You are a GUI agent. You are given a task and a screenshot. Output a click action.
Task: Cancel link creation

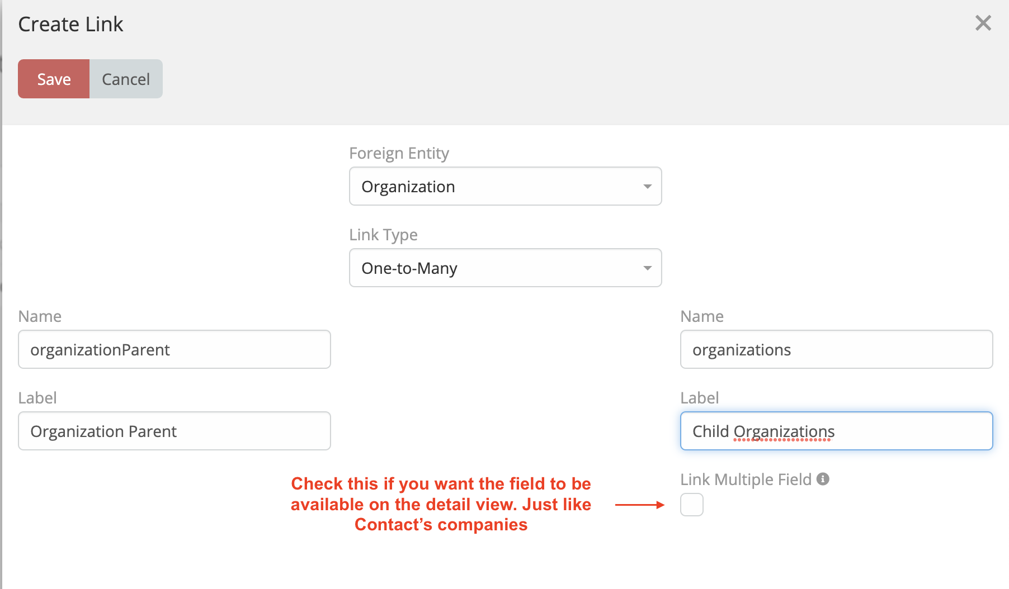click(x=126, y=79)
